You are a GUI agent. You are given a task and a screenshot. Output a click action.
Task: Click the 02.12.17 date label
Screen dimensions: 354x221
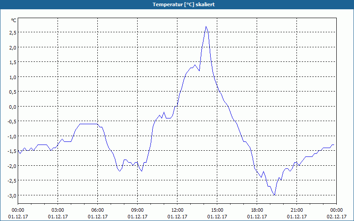click(336, 217)
